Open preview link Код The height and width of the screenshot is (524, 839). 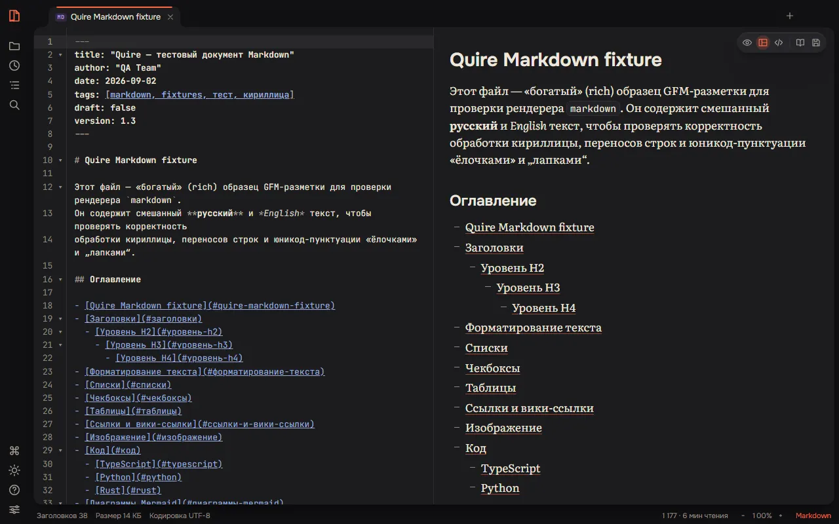pos(476,448)
